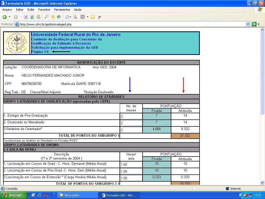Screen dimensions: 265x199
Task: Click the months field for Relatório do Orientador
Action: click(x=131, y=130)
